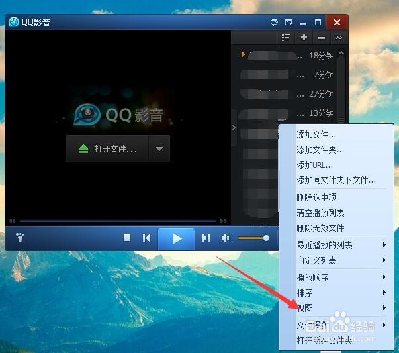The image size is (399, 353).
Task: Open the skin/mini mode icon in title bar
Action: [288, 23]
